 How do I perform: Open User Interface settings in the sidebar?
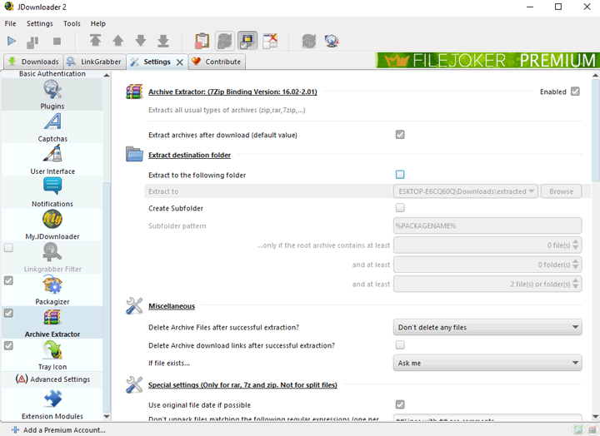52,160
